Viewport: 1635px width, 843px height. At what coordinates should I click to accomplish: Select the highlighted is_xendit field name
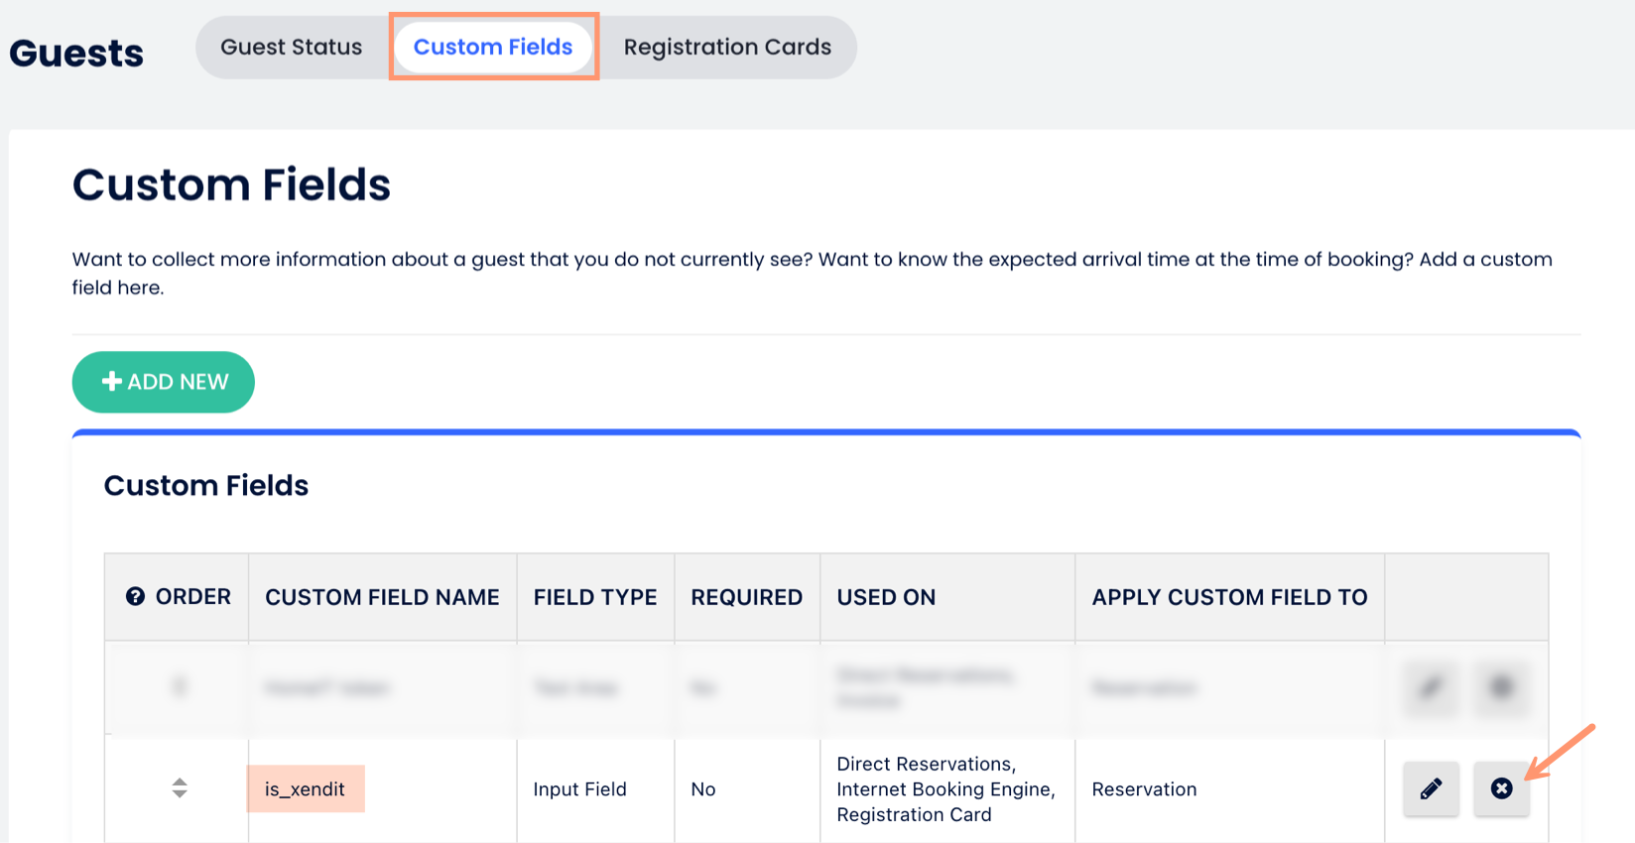coord(305,789)
